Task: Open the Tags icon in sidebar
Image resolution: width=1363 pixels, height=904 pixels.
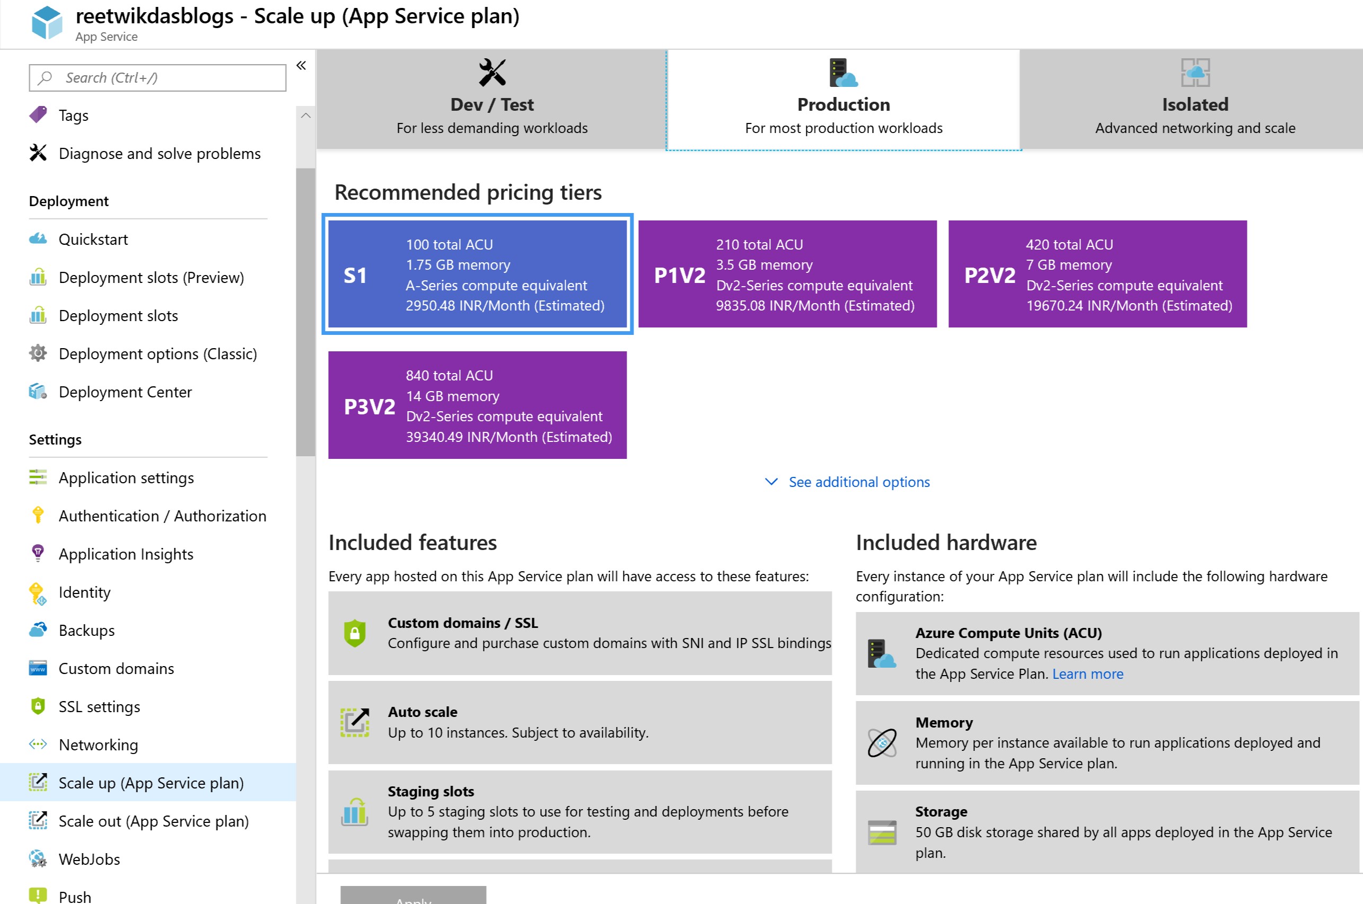Action: point(38,115)
